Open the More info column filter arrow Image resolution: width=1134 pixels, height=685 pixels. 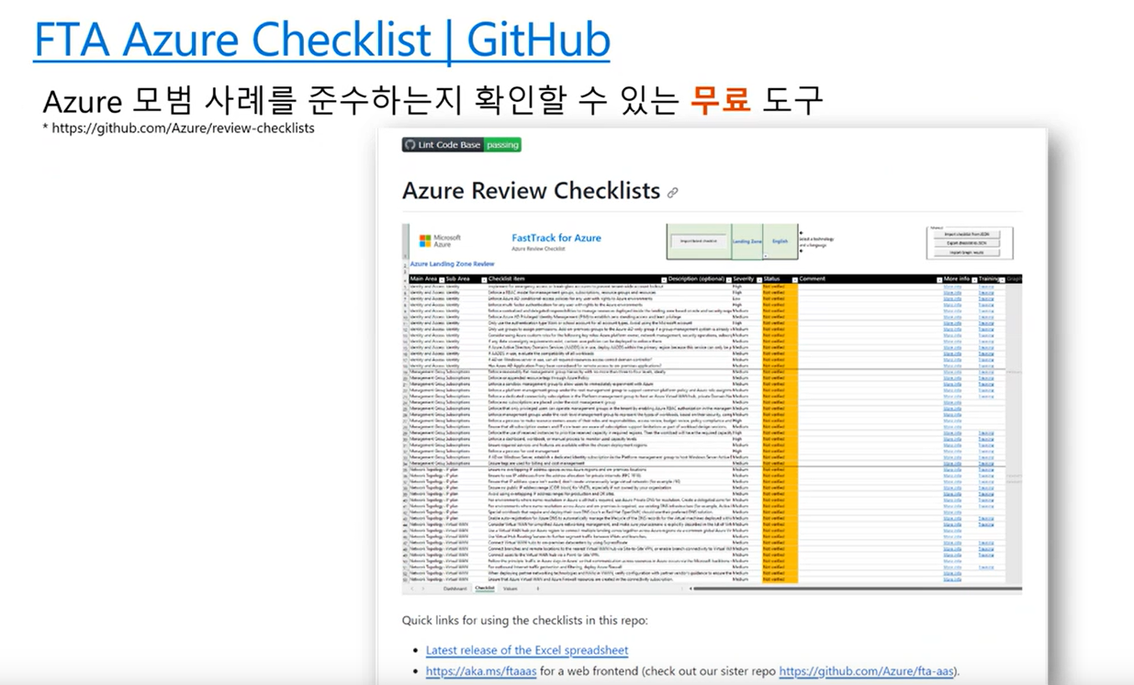(x=973, y=279)
